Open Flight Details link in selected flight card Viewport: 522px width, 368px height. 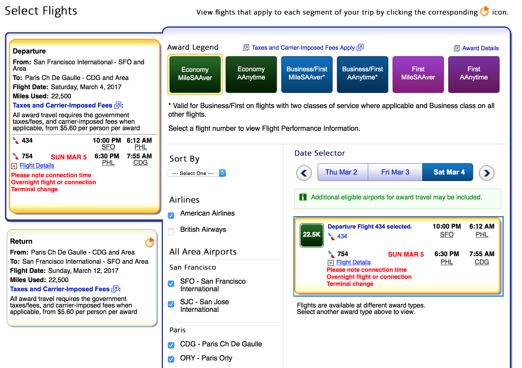[353, 262]
